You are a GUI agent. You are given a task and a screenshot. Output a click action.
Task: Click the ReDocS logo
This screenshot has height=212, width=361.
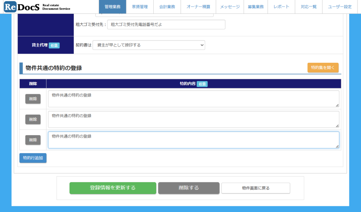pos(37,7)
